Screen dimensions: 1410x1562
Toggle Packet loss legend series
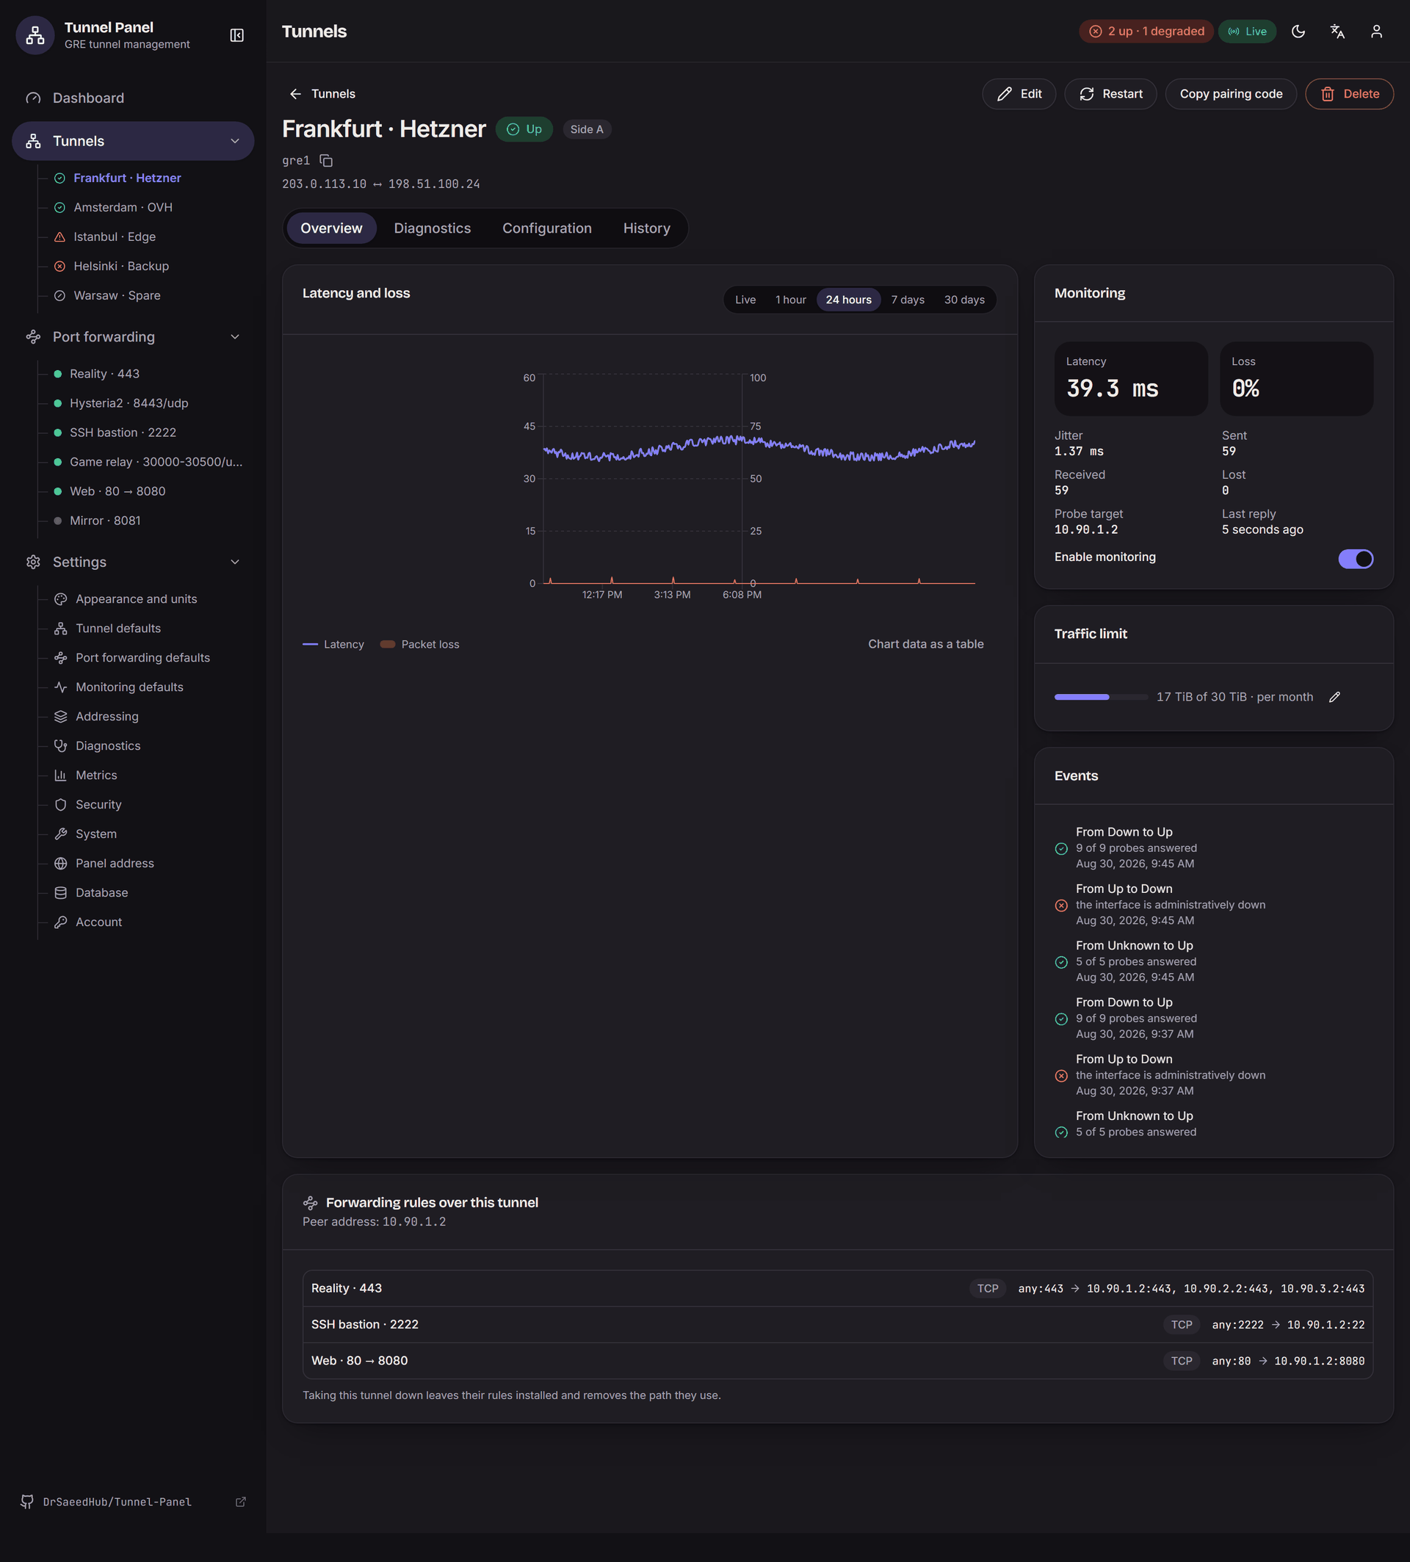[419, 644]
